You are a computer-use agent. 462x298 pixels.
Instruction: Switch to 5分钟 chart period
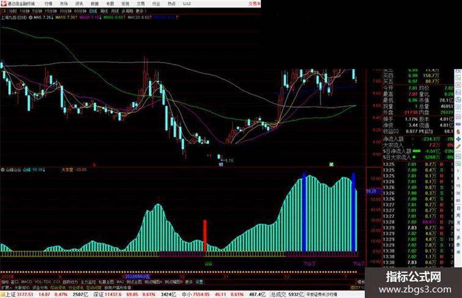[x=37, y=11]
